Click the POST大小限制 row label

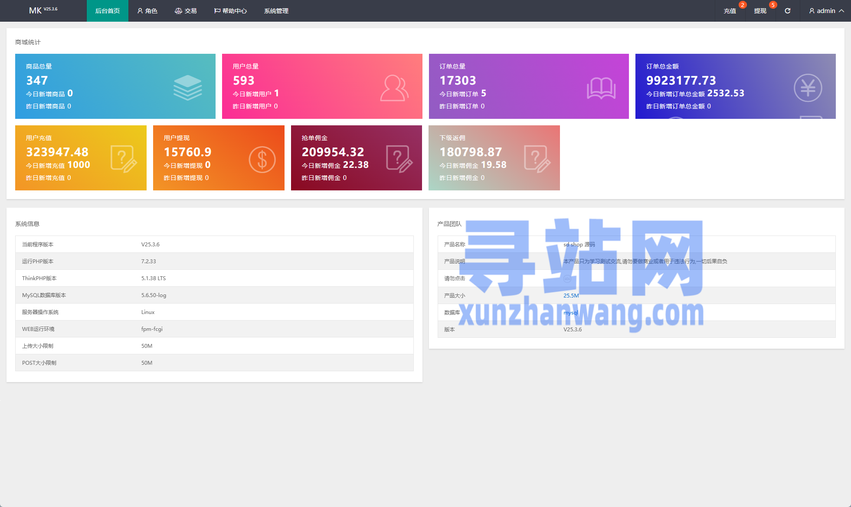click(39, 363)
